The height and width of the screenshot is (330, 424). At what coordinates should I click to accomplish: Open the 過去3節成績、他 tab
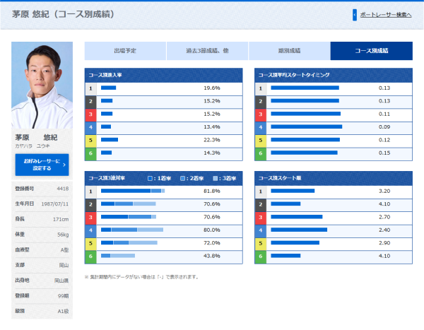[207, 51]
